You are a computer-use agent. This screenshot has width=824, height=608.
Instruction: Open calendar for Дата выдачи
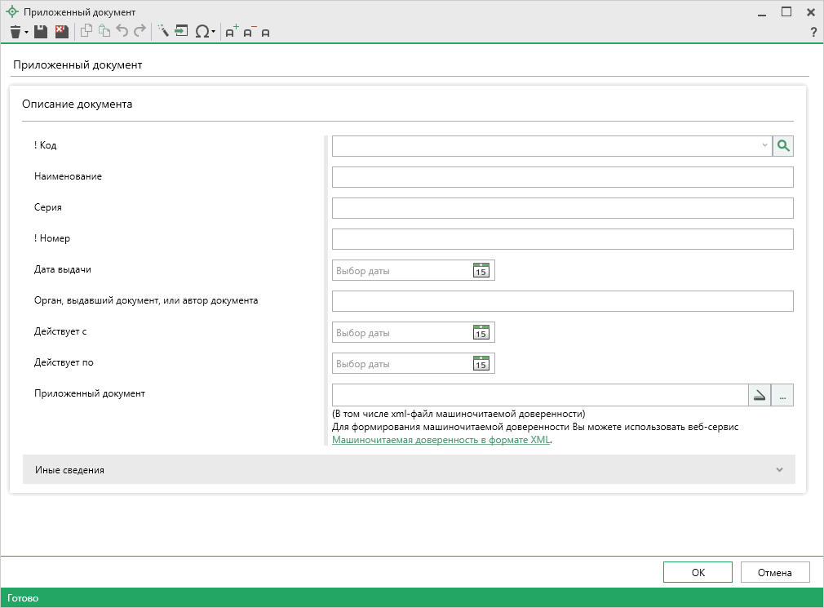(481, 270)
